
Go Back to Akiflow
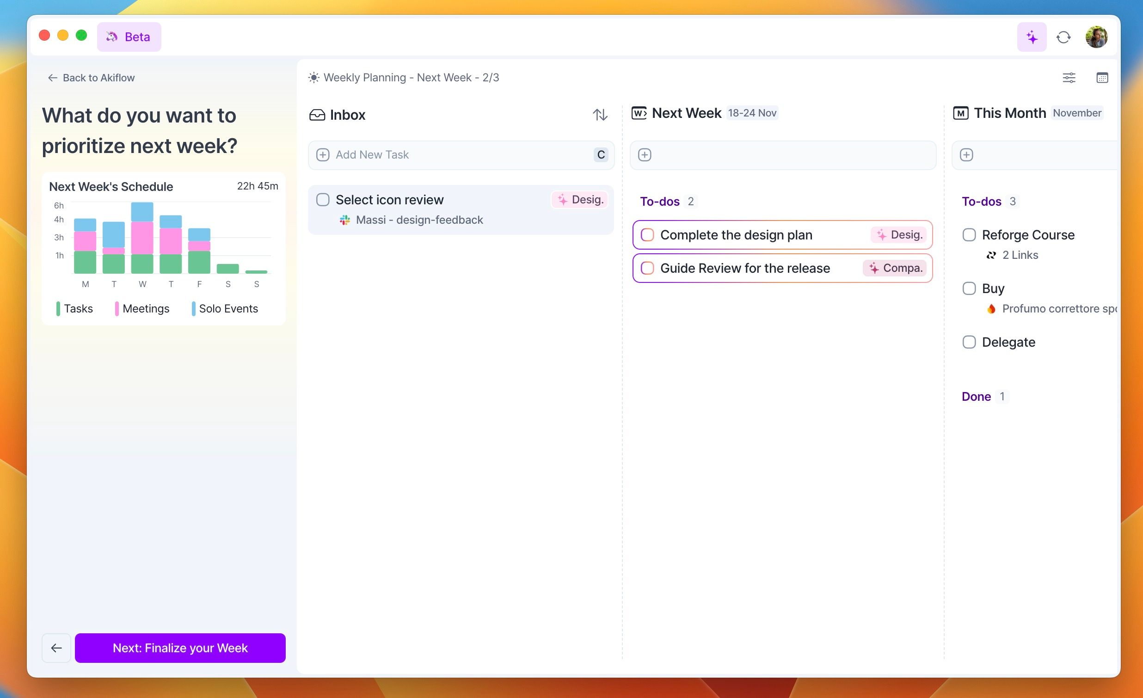(x=92, y=78)
